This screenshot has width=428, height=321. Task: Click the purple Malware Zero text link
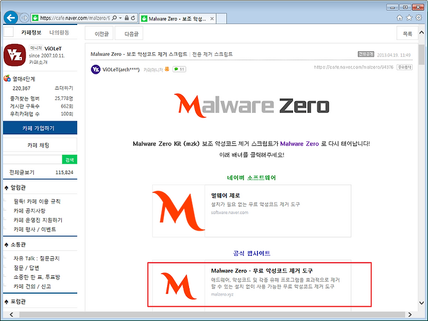click(x=300, y=144)
